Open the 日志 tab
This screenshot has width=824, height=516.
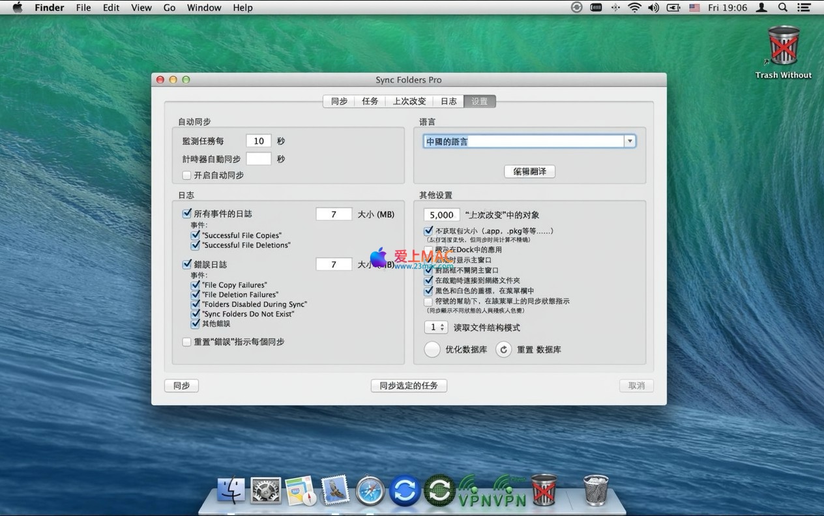[449, 102]
